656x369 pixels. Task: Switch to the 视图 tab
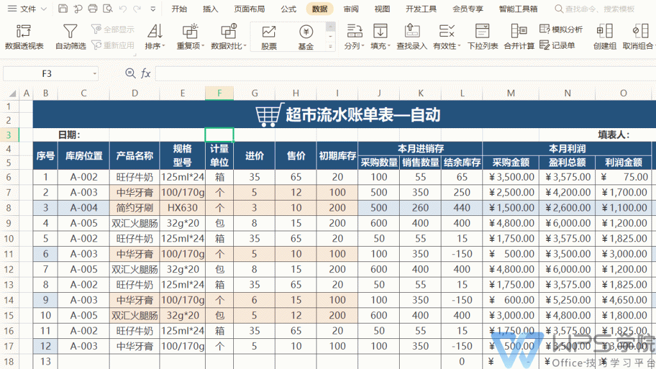pos(382,9)
